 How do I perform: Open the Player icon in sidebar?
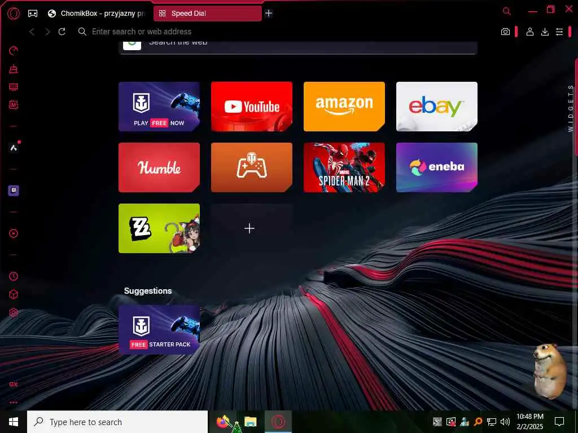click(x=14, y=233)
